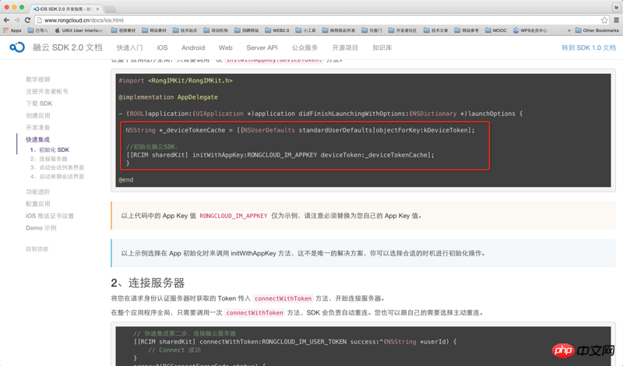This screenshot has width=623, height=366.
Task: Open the 购物商品列表 bookmark folder
Action: coord(339,30)
